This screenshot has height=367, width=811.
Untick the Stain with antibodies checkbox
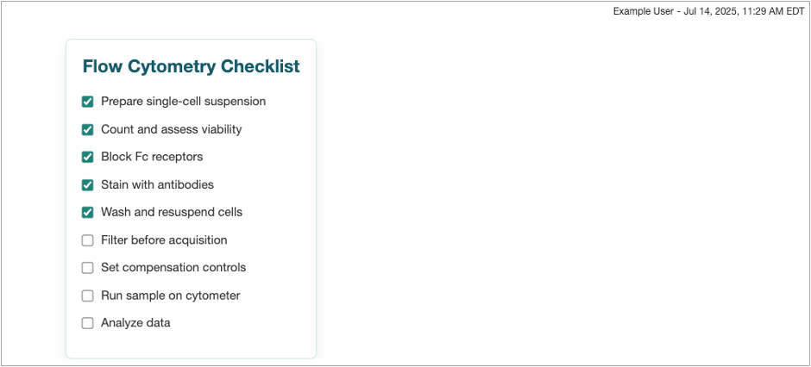(x=87, y=184)
